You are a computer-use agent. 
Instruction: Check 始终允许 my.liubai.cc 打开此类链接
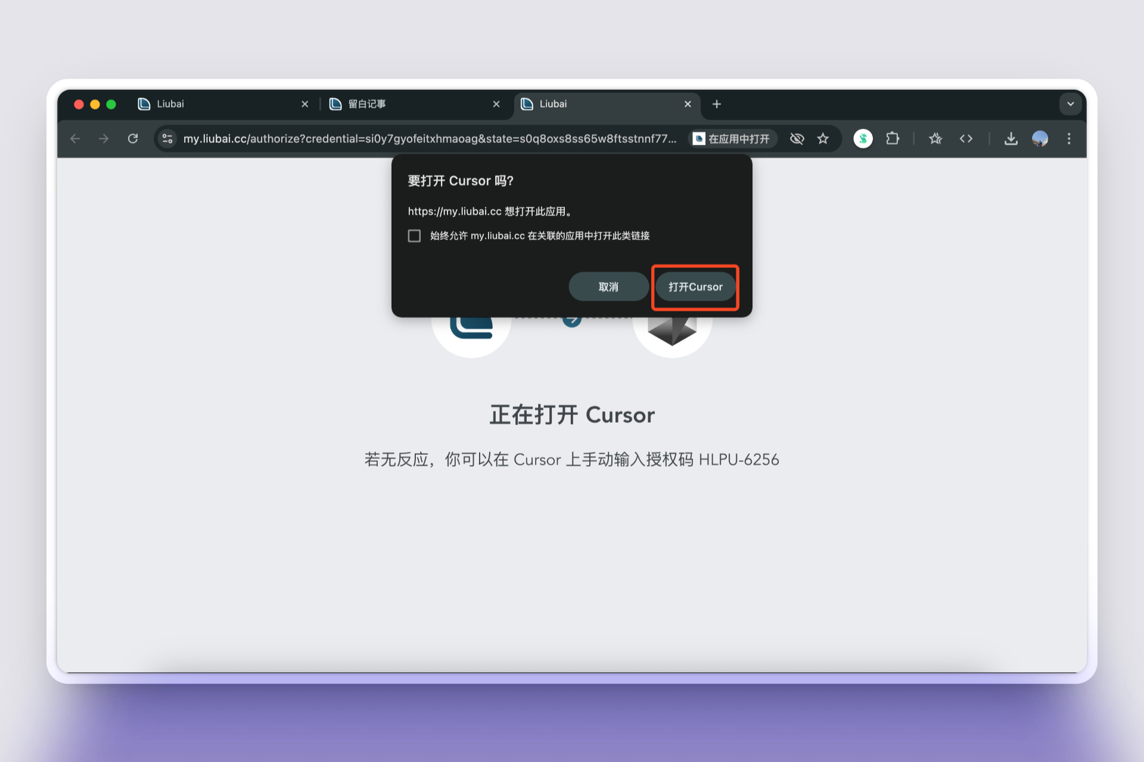coord(414,236)
